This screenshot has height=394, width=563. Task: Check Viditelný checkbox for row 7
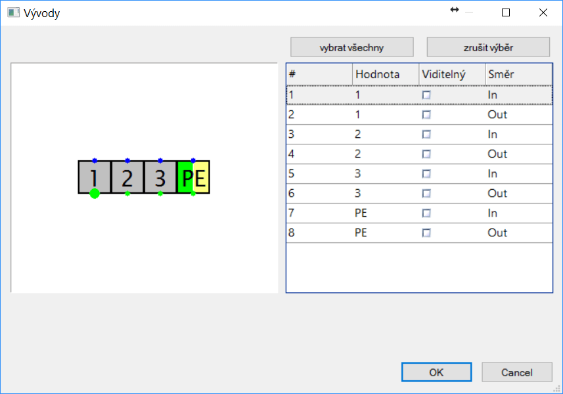click(x=426, y=213)
